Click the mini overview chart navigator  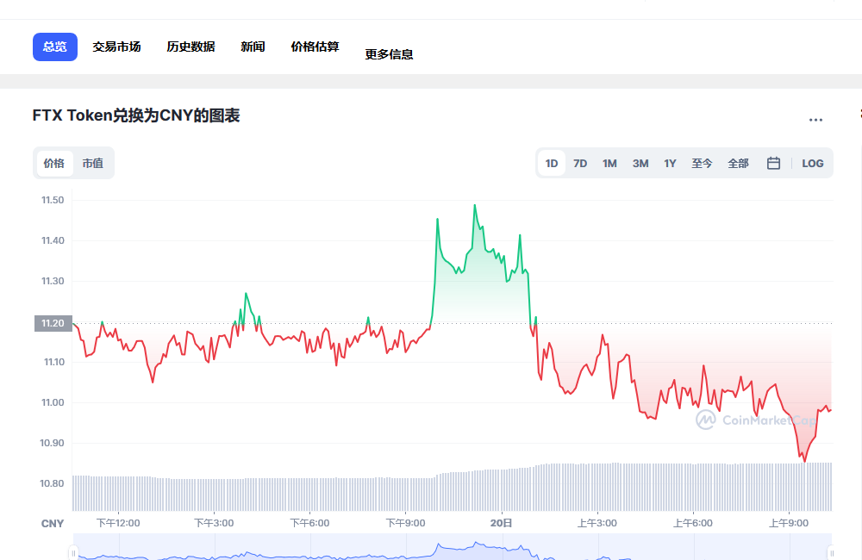point(452,547)
